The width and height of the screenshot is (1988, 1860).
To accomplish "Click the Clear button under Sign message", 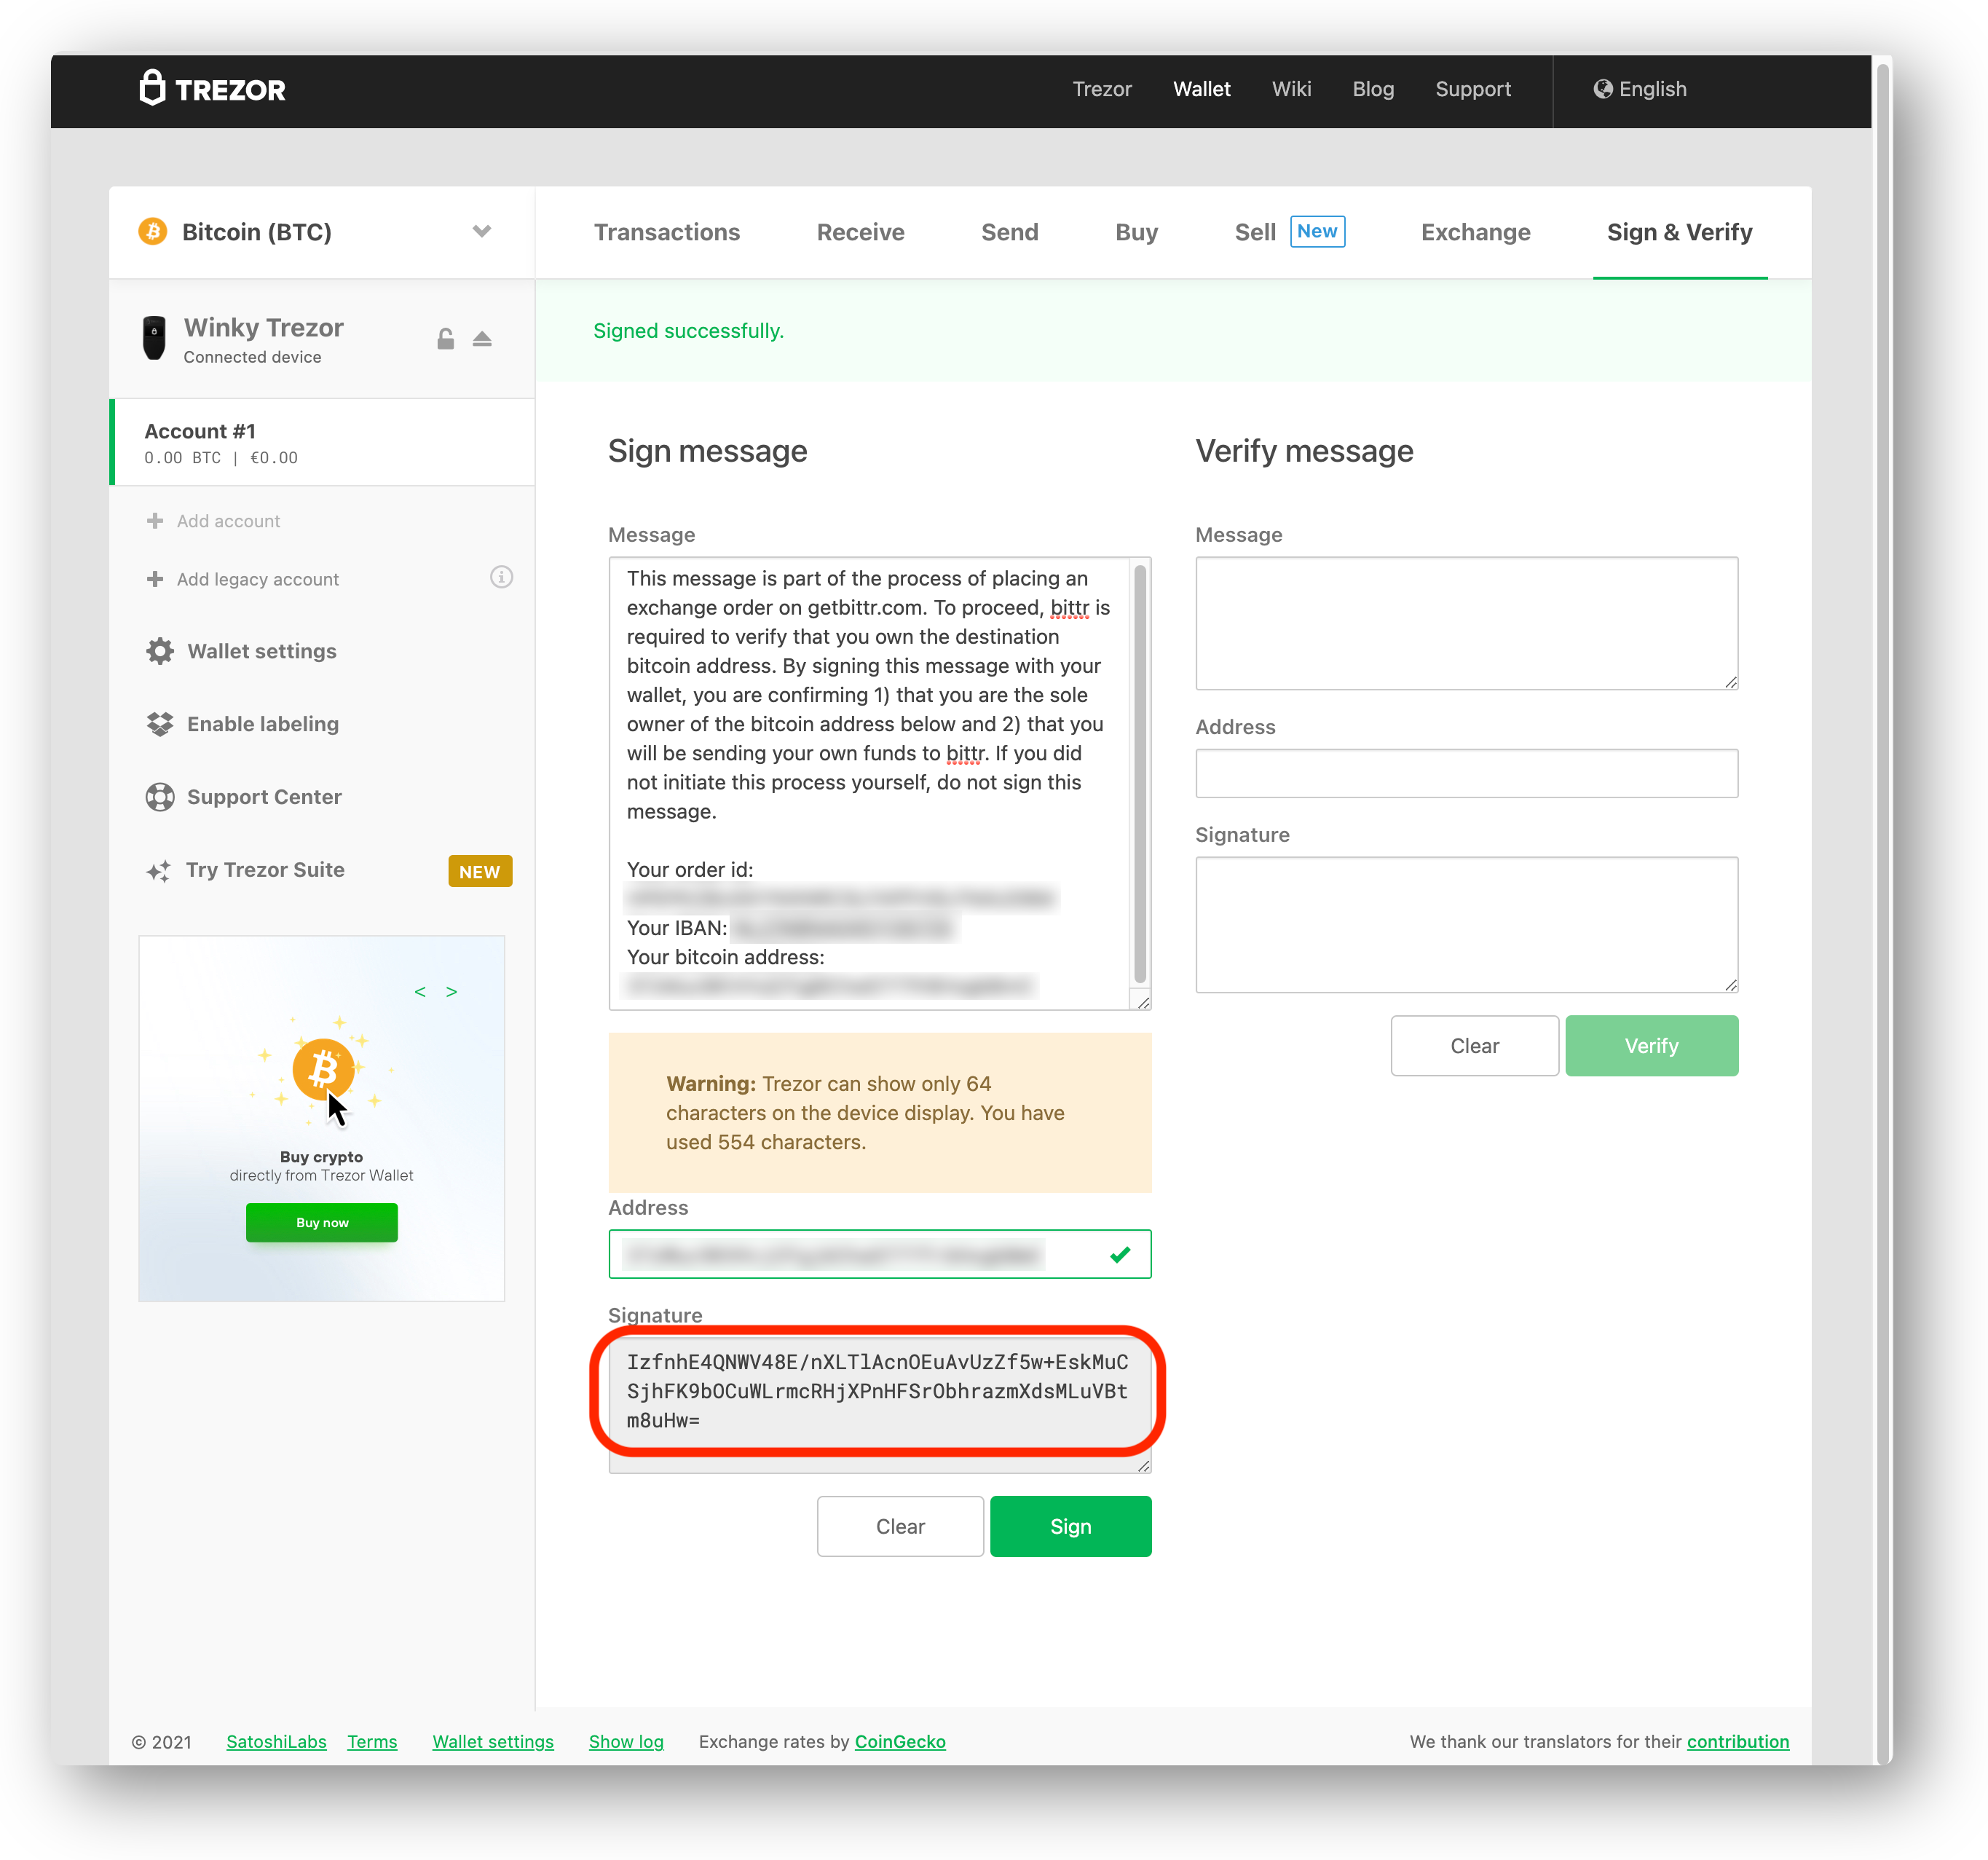I will (900, 1526).
